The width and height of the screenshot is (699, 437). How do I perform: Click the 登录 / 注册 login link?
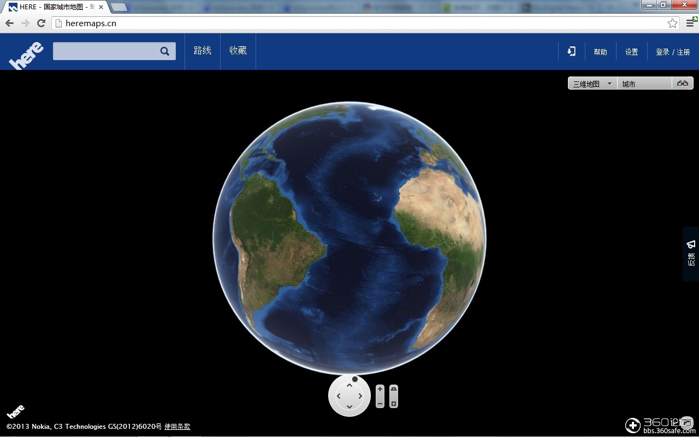click(x=672, y=51)
